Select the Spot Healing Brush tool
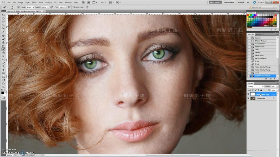280x157 pixels. click(x=3, y=36)
